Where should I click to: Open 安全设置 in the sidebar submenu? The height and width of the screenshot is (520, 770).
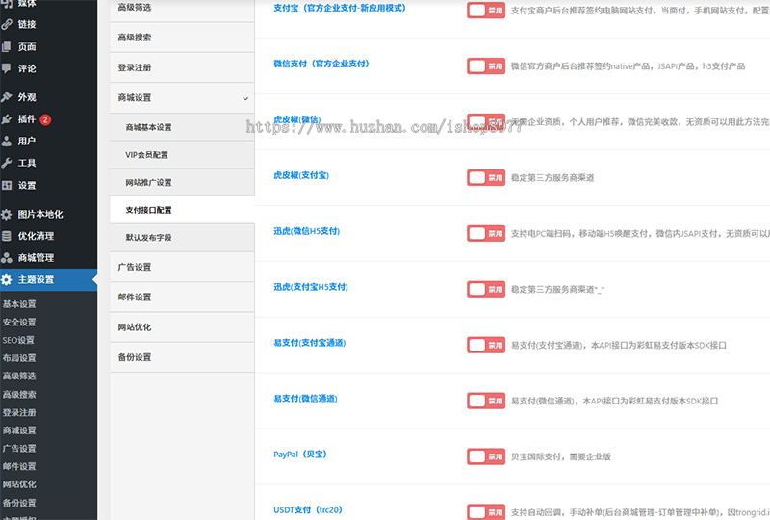[x=19, y=322]
